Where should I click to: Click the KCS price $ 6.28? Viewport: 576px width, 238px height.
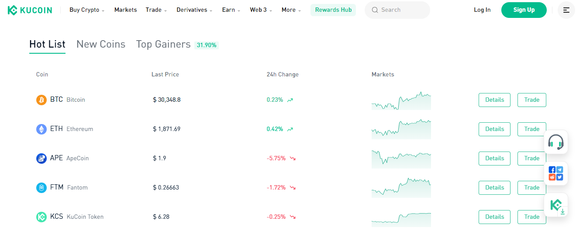point(161,217)
